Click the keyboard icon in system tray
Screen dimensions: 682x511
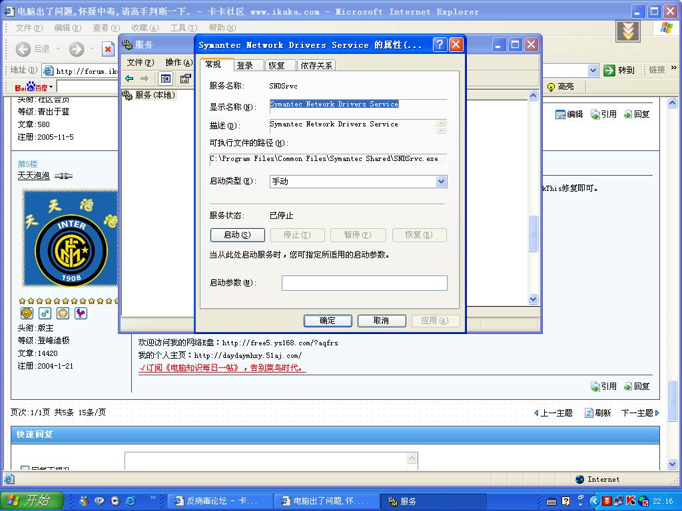[551, 502]
